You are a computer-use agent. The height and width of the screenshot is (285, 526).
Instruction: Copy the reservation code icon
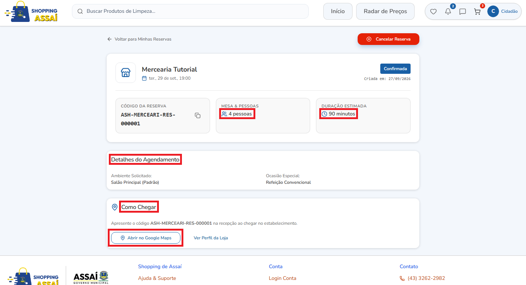click(x=198, y=115)
